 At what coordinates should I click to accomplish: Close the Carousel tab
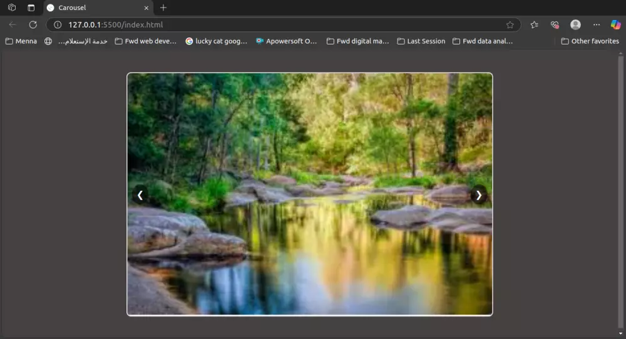tap(146, 8)
